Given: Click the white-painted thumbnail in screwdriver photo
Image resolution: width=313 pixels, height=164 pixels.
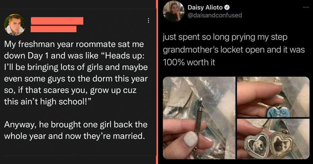Looking at the screenshot, I should (x=190, y=139).
